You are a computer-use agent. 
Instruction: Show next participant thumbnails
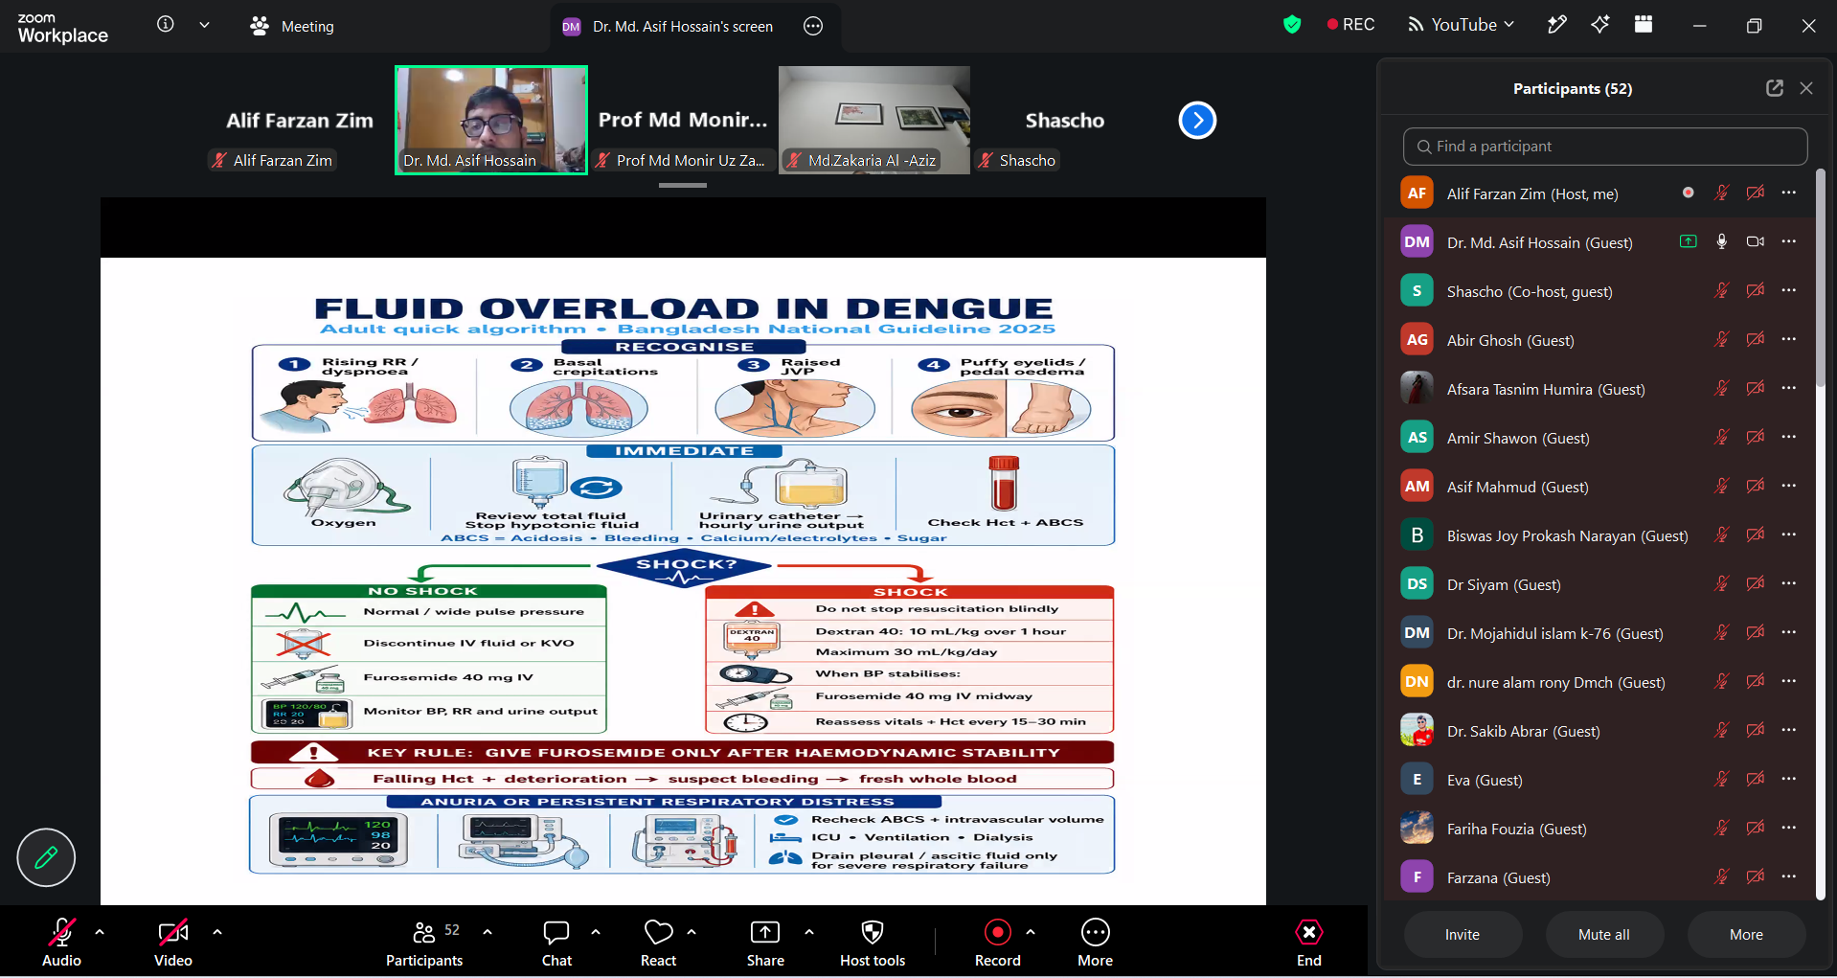point(1197,121)
